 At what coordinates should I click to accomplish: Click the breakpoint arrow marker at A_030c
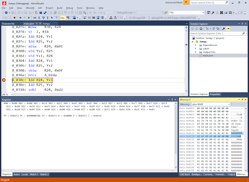point(4,80)
